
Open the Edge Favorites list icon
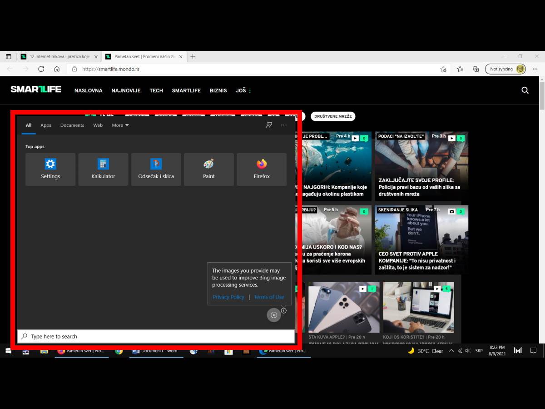[x=460, y=69]
